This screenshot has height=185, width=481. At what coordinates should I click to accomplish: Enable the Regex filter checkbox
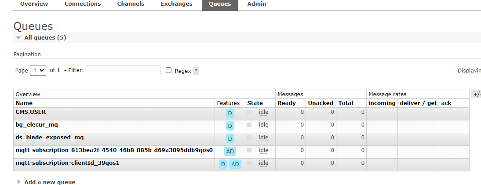click(168, 70)
